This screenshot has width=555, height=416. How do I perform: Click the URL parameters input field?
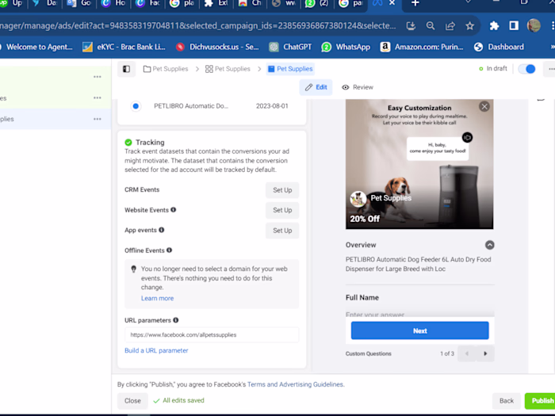(211, 334)
